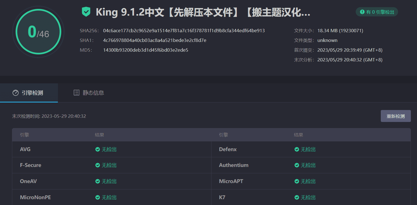Click the green check icon in AVG row

tap(97, 149)
